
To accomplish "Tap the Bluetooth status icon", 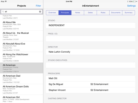I will (128, 1).
